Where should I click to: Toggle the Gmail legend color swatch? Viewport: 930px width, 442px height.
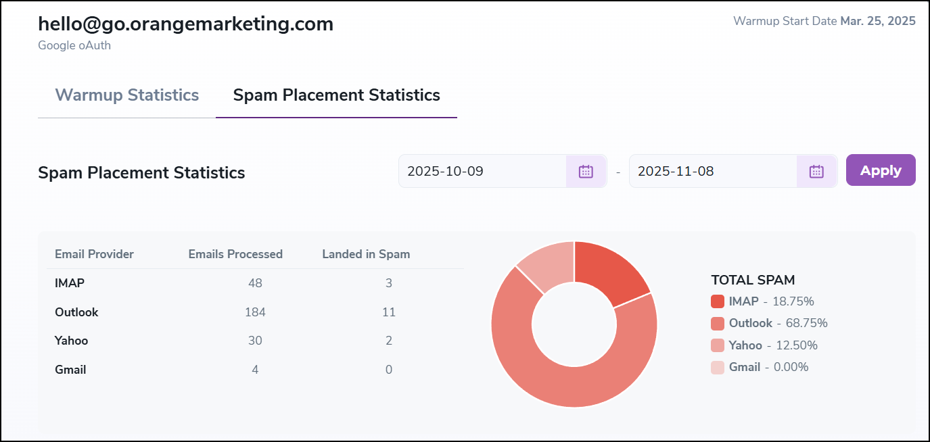click(718, 368)
